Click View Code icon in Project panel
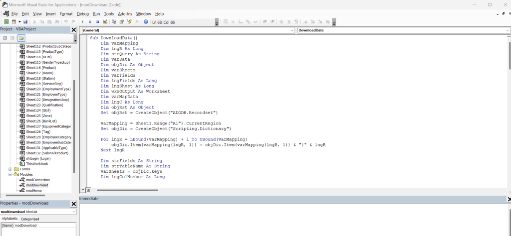 tap(5, 38)
